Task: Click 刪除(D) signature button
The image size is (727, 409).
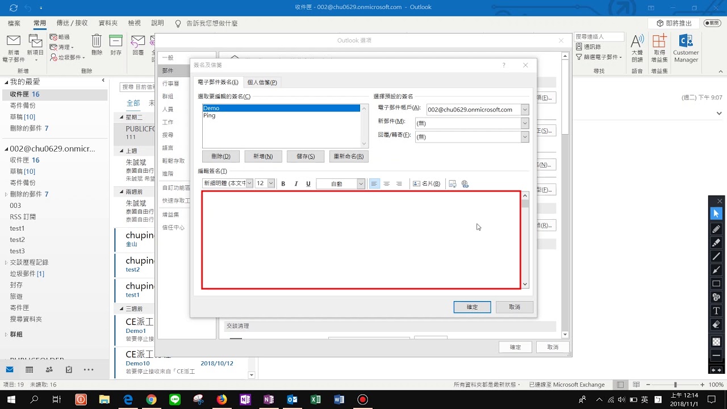Action: click(x=221, y=156)
